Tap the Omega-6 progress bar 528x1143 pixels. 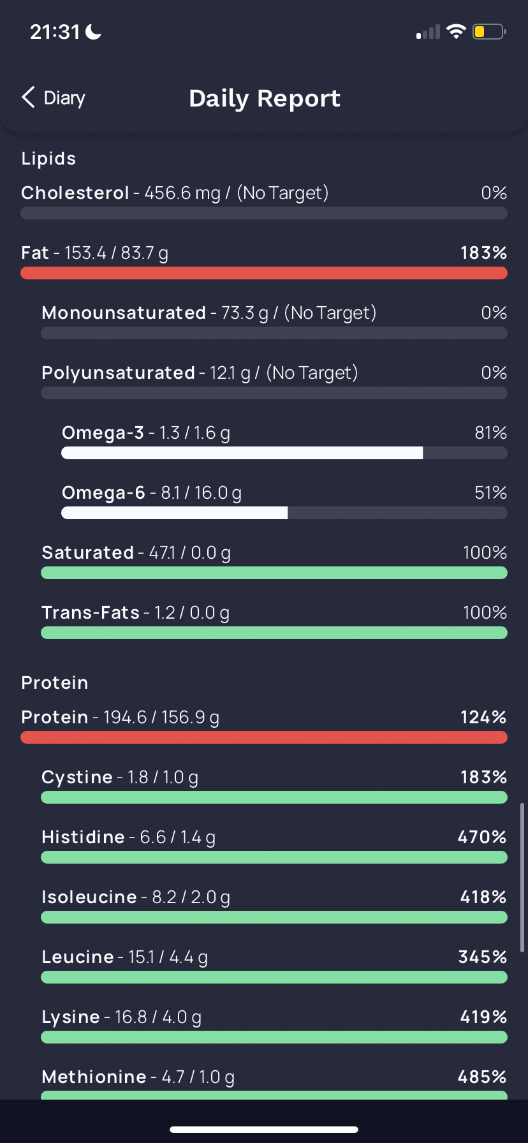tap(284, 513)
